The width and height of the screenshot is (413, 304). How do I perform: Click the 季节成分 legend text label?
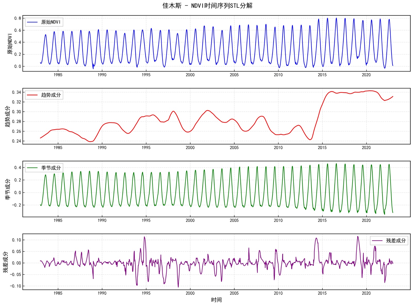51,168
